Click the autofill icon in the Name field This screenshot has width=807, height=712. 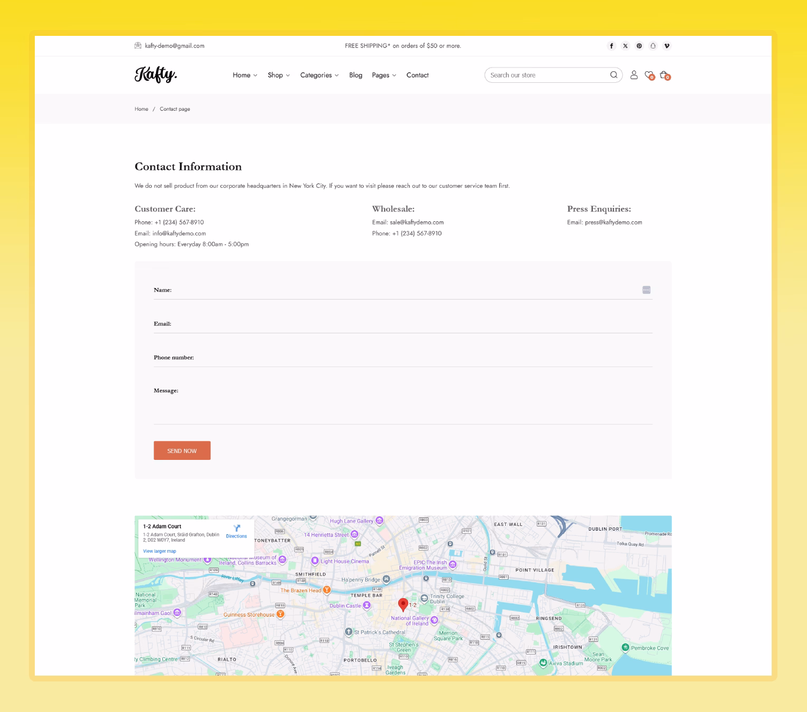(x=646, y=290)
